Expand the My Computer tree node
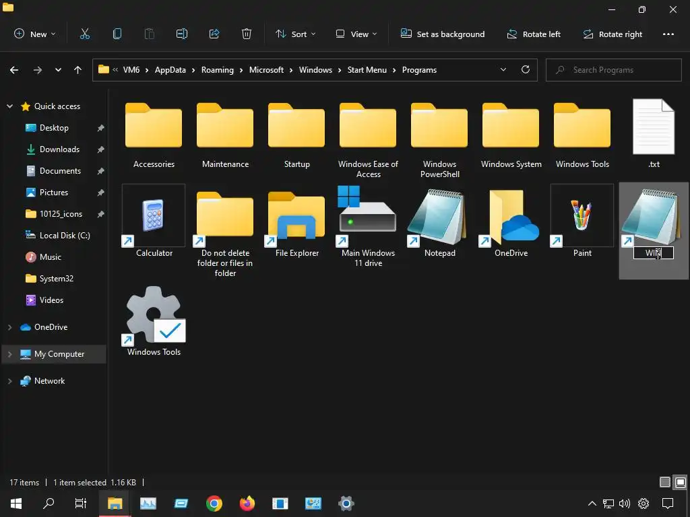This screenshot has width=690, height=517. 9,354
